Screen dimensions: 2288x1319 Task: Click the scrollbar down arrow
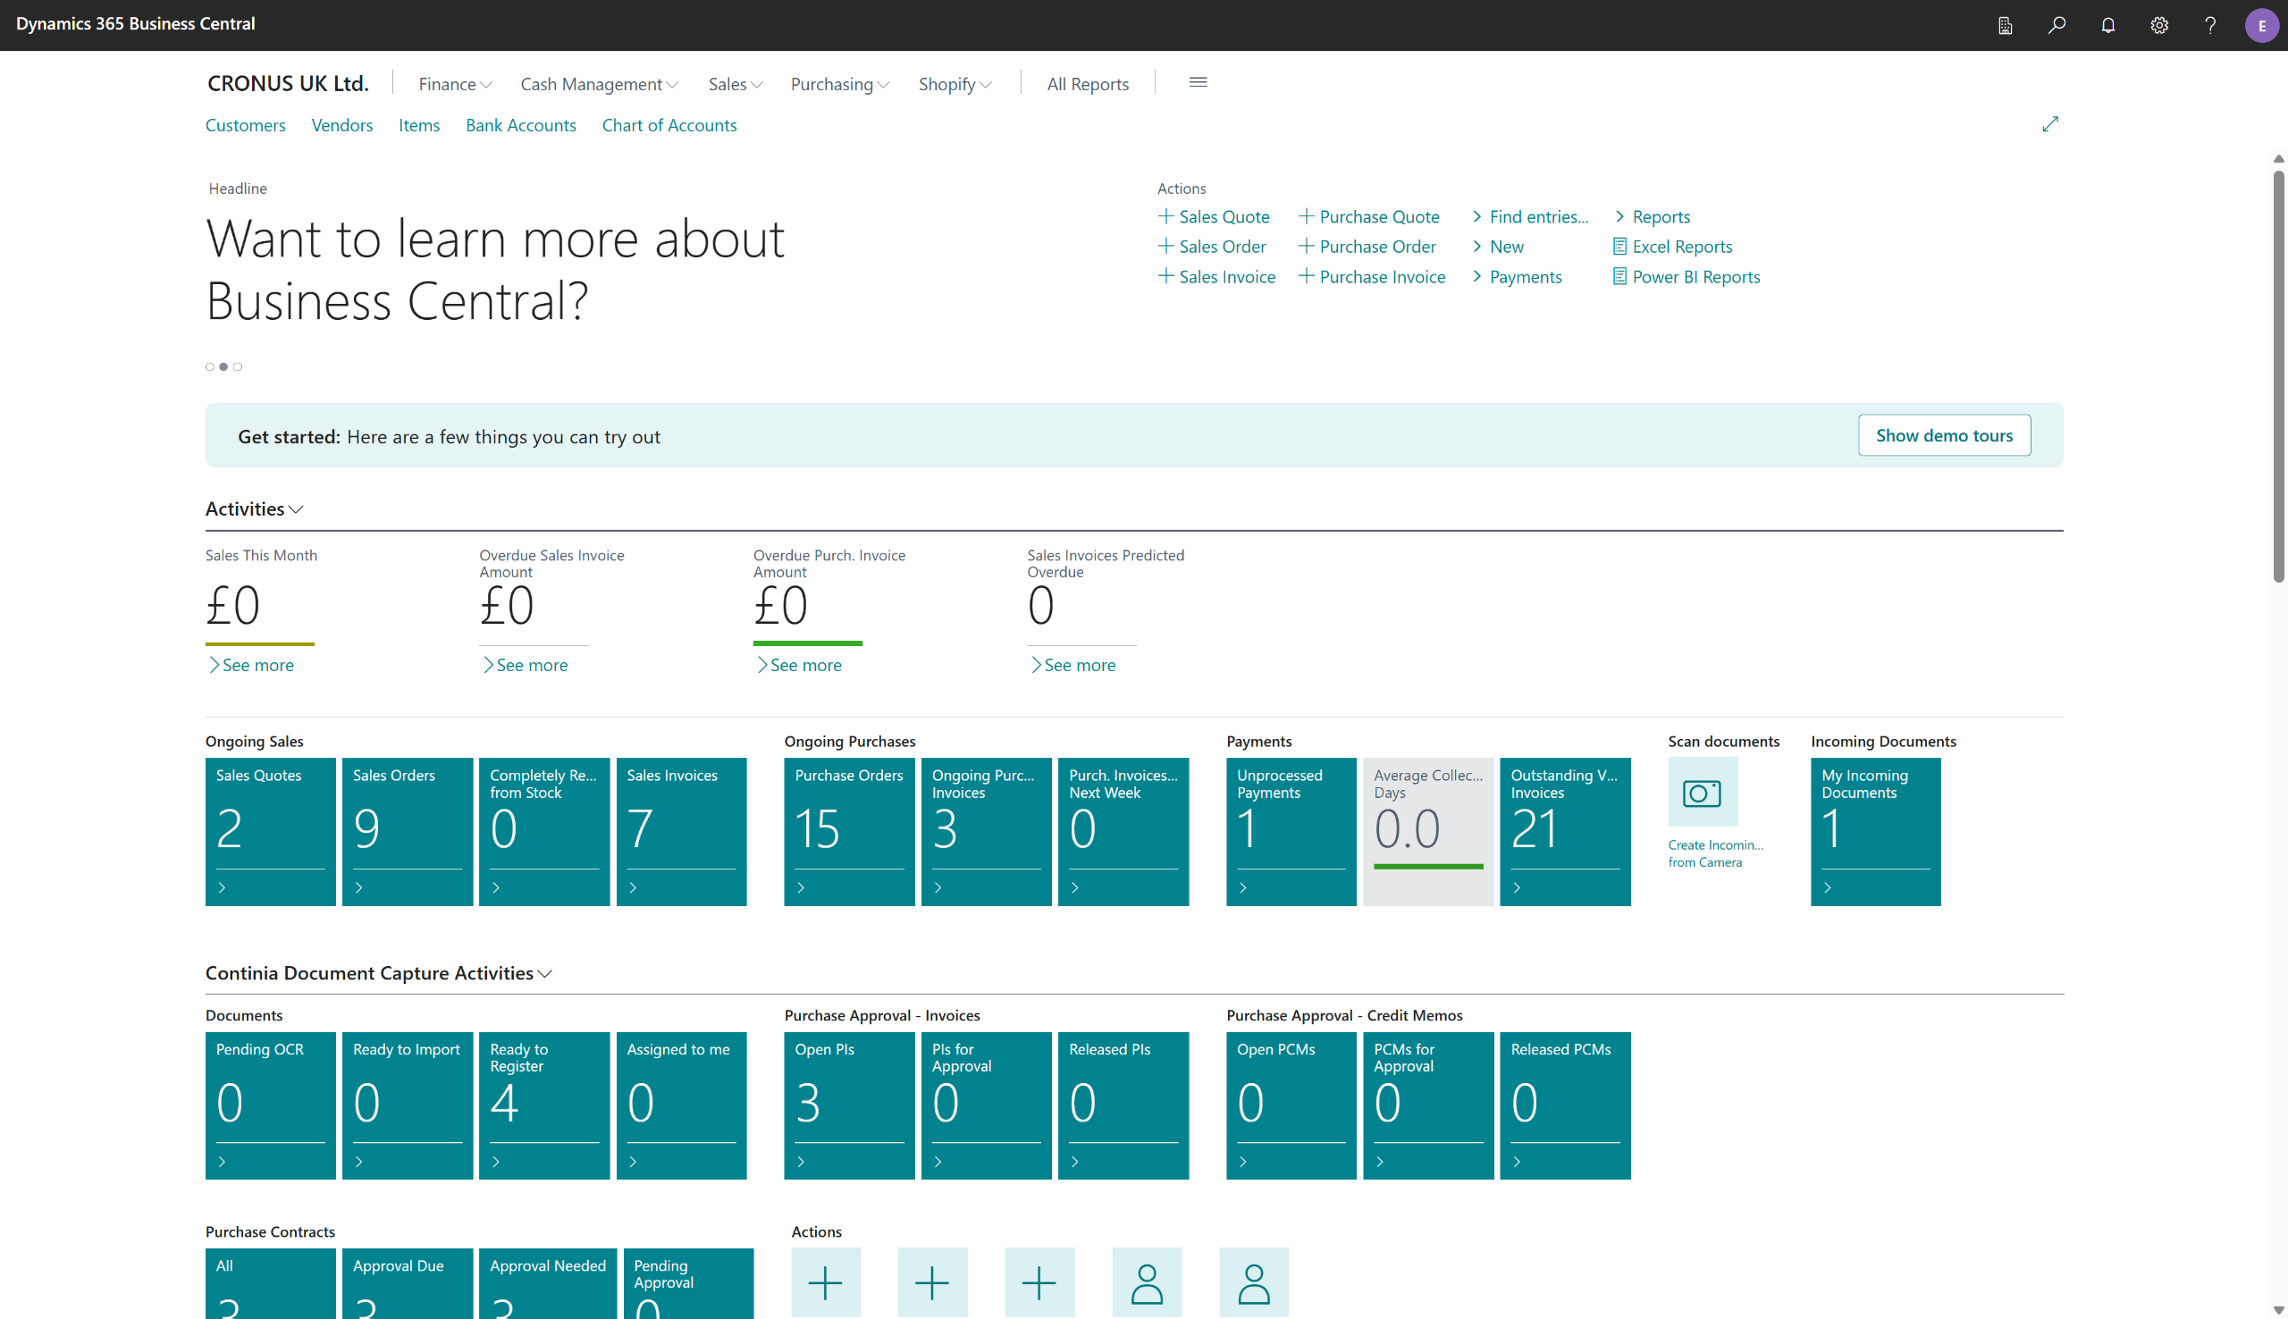point(2279,1310)
